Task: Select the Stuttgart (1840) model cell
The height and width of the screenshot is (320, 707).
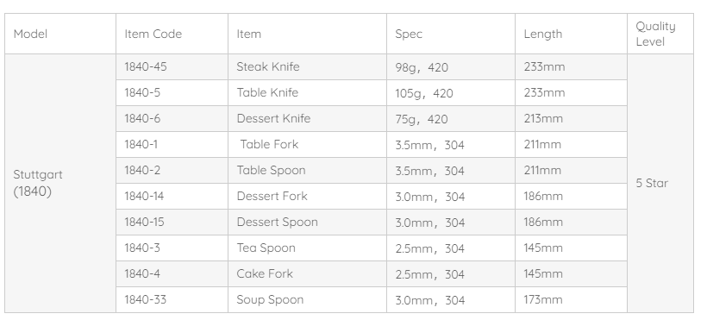Action: [x=60, y=183]
